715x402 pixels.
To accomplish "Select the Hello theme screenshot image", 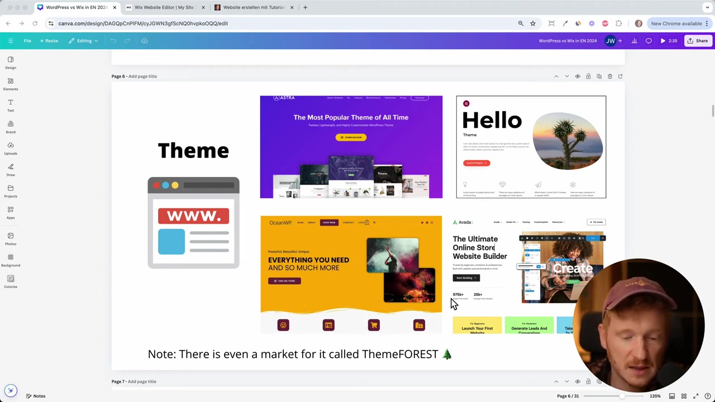I will [531, 147].
